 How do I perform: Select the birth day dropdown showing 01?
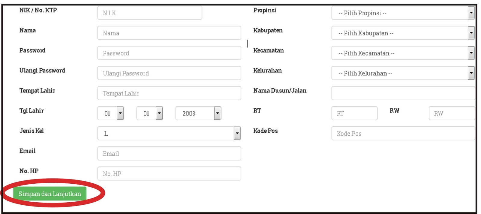point(111,113)
